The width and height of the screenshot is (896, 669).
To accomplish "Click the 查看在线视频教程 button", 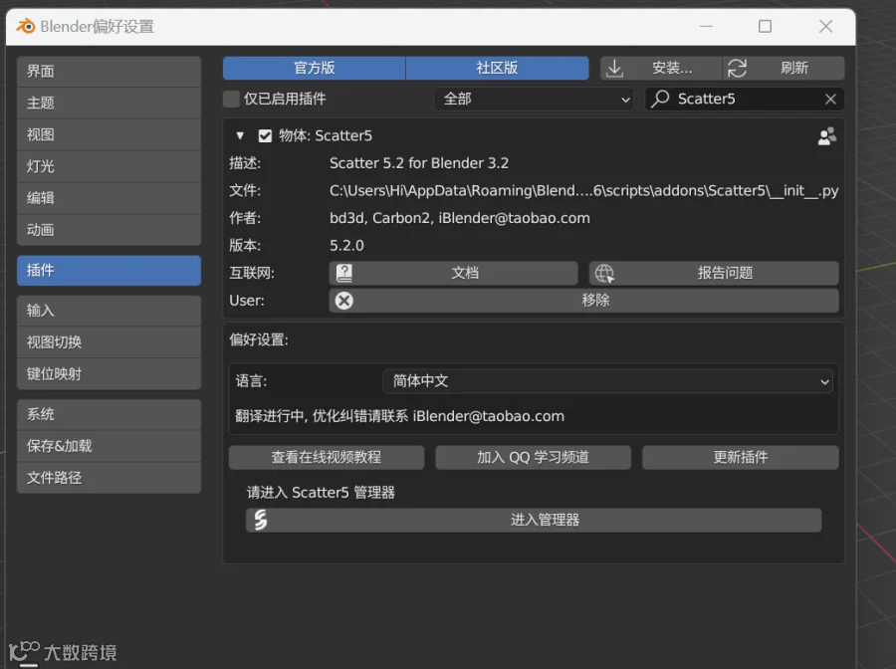I will pyautogui.click(x=327, y=457).
